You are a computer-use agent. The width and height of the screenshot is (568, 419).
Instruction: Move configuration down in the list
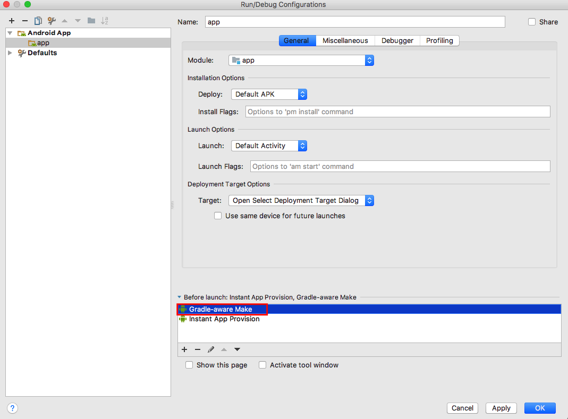tap(78, 21)
